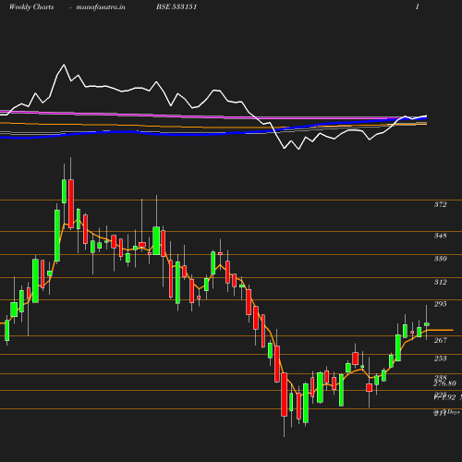Click the 253 price level label
462x462 pixels.
[440, 359]
